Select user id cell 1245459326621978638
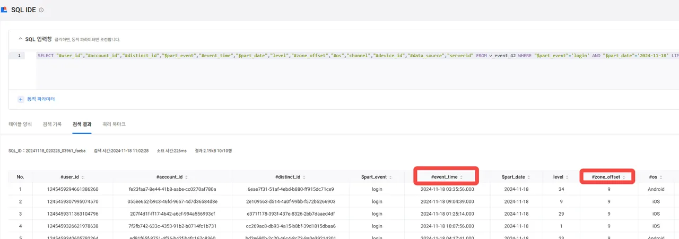Viewport: 679px width, 239px height. pyautogui.click(x=72, y=226)
